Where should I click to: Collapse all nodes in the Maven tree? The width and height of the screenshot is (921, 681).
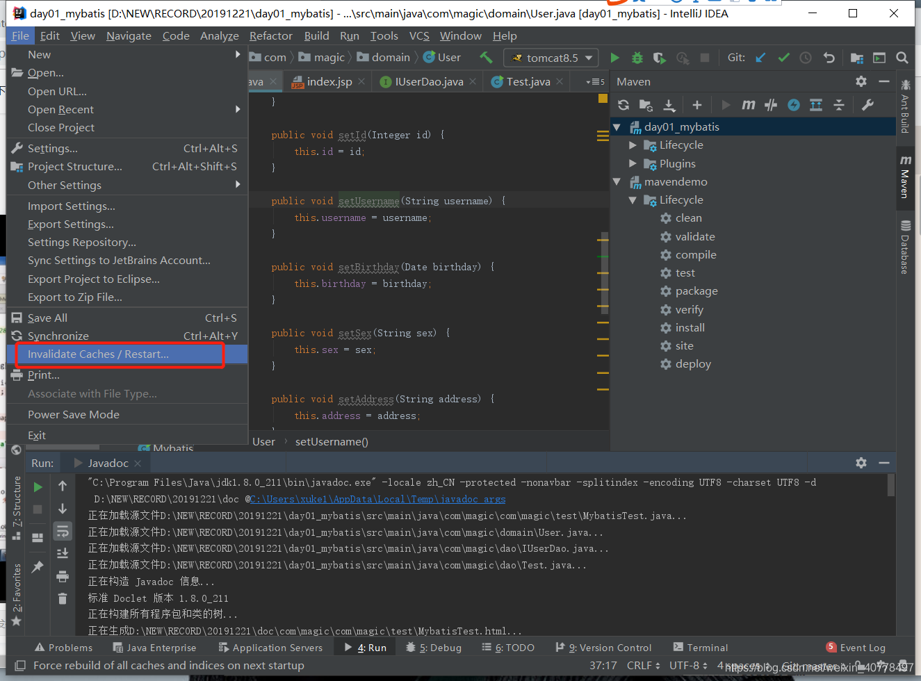tap(839, 105)
